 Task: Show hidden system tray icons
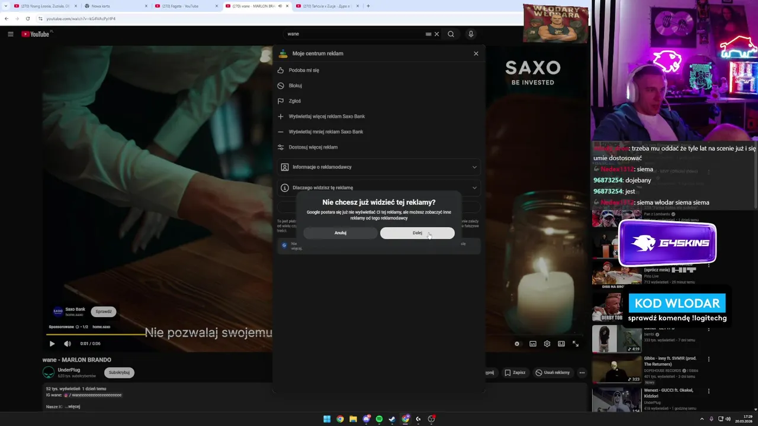[702, 419]
